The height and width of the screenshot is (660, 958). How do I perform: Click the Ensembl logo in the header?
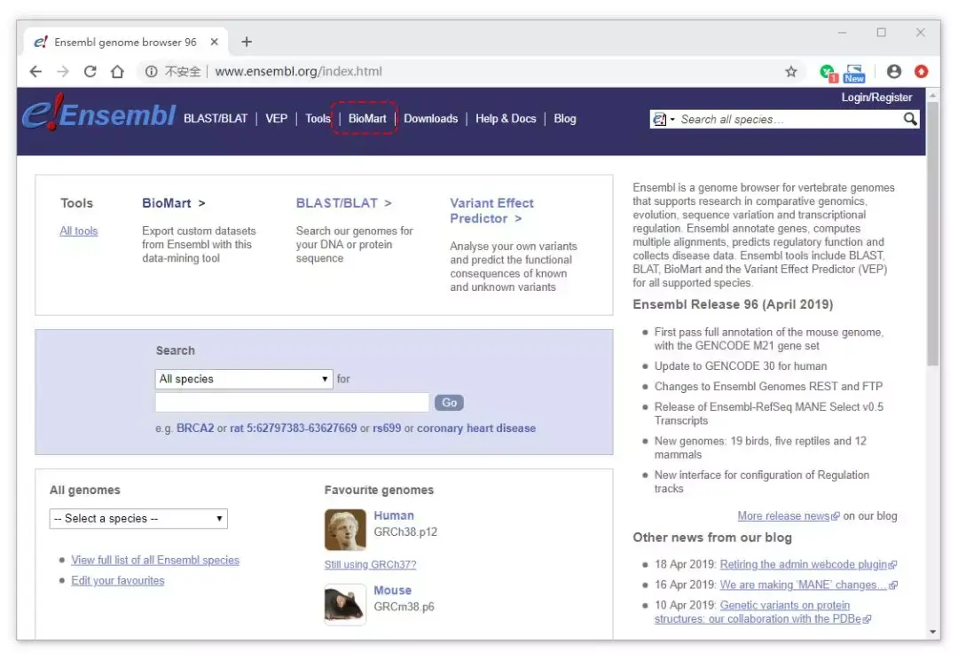[x=99, y=114]
